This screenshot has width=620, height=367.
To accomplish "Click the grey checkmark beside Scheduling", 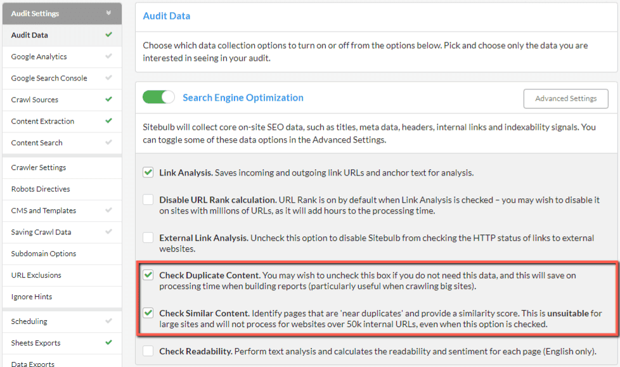I will (x=109, y=321).
